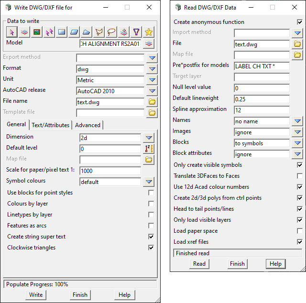Toggle Create string super text checkbox
Viewport: 306px width, 303px height.
151,237
